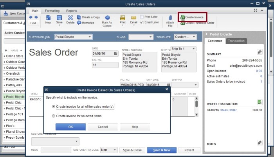
Task: Toggle the Print Later checkbox
Action: tap(142, 17)
